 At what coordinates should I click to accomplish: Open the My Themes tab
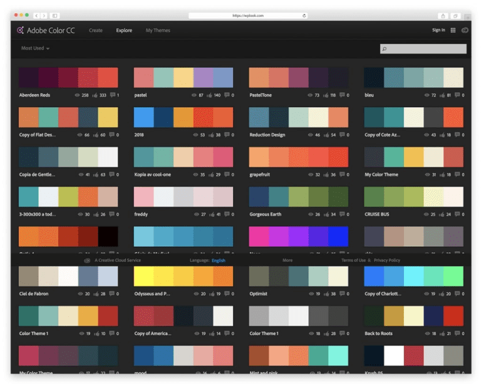(158, 30)
